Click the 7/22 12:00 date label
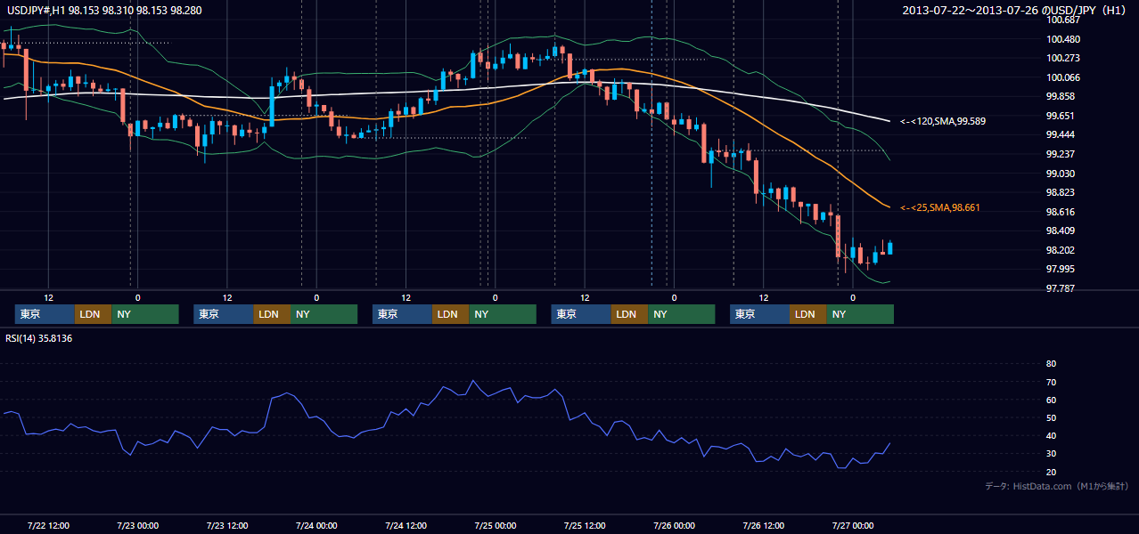Image resolution: width=1139 pixels, height=534 pixels. [48, 525]
